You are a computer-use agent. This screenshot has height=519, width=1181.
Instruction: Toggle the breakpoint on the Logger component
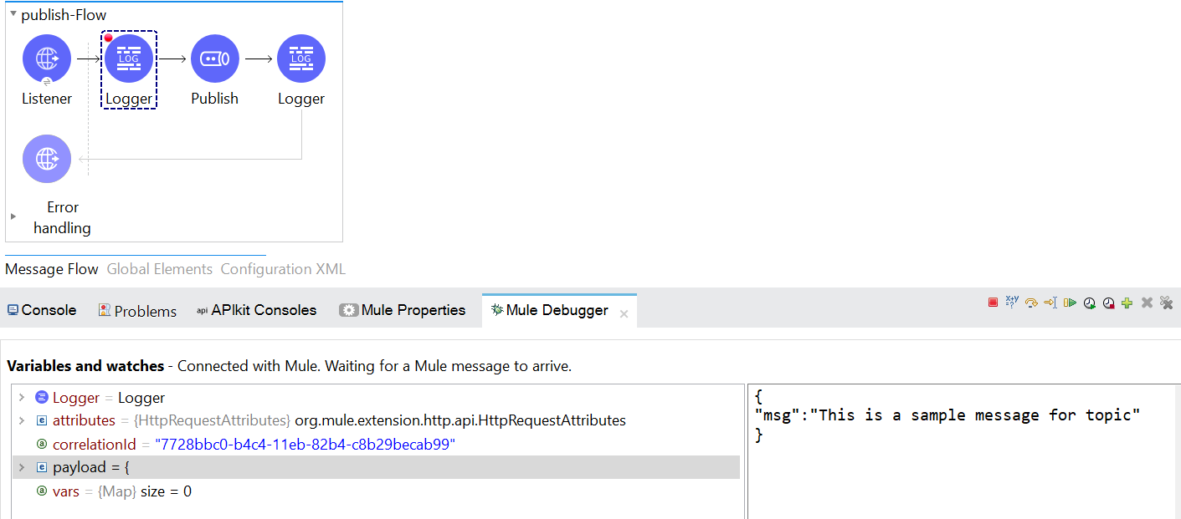point(109,38)
